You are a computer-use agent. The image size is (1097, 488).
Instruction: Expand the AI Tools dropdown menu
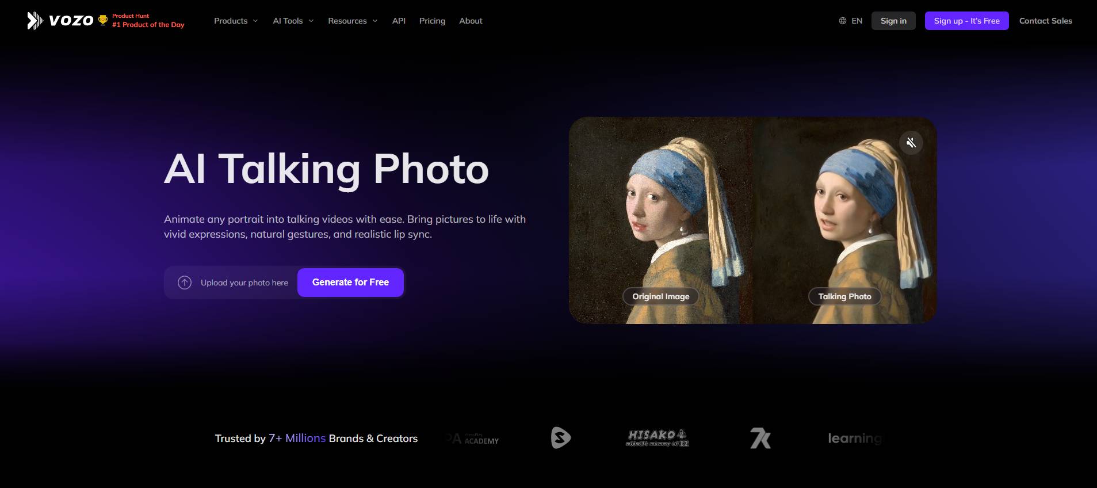point(293,21)
